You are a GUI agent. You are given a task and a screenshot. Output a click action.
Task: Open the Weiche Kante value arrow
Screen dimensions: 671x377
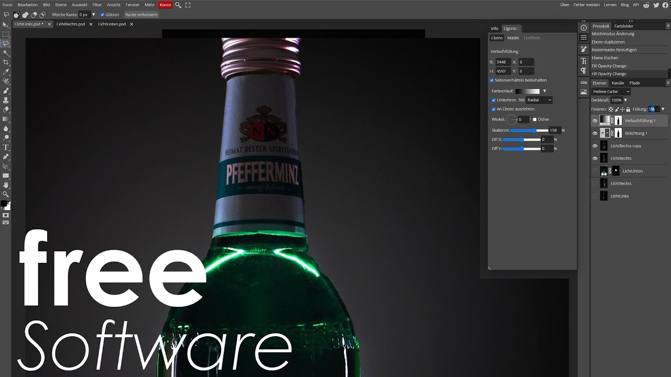(x=94, y=15)
